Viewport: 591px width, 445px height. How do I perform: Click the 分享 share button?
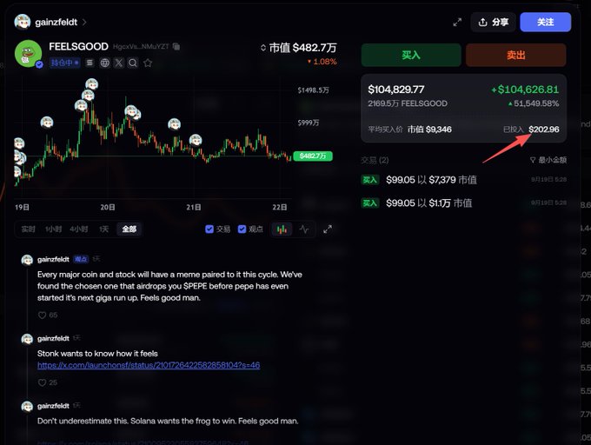[494, 23]
